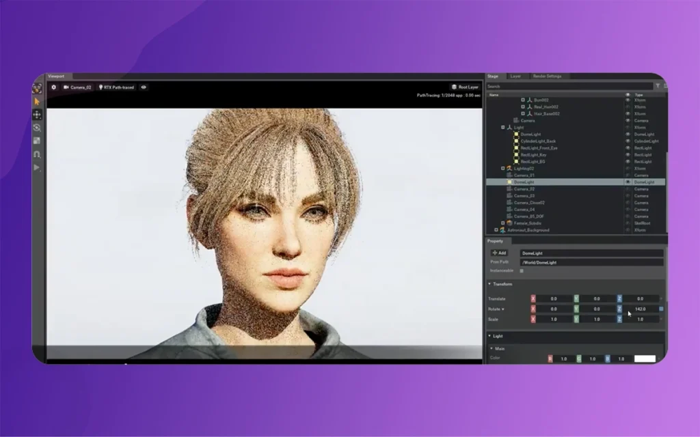
Task: Click the Camera_04 camera icon
Action: 509,210
